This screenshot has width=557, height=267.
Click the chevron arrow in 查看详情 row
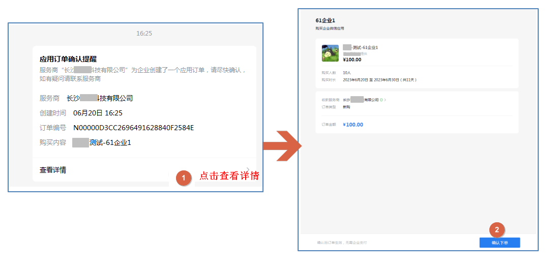coord(248,169)
